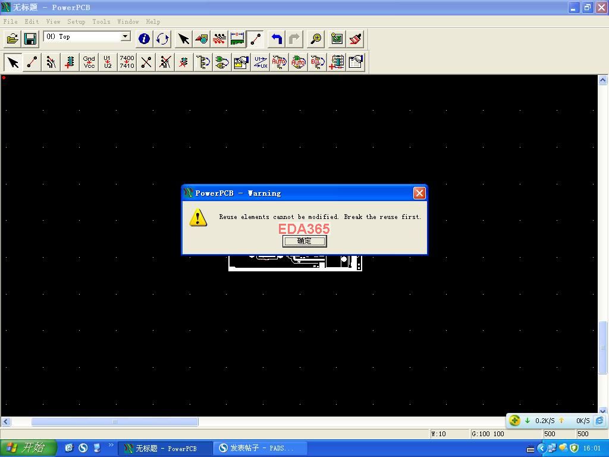The height and width of the screenshot is (457, 609).
Task: Click the horizontal scrollbar left arrow
Action: coord(5,422)
